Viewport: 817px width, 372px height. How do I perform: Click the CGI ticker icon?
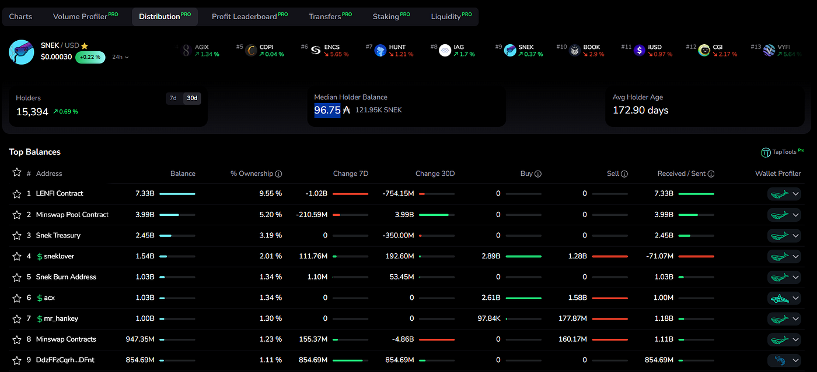tap(704, 51)
